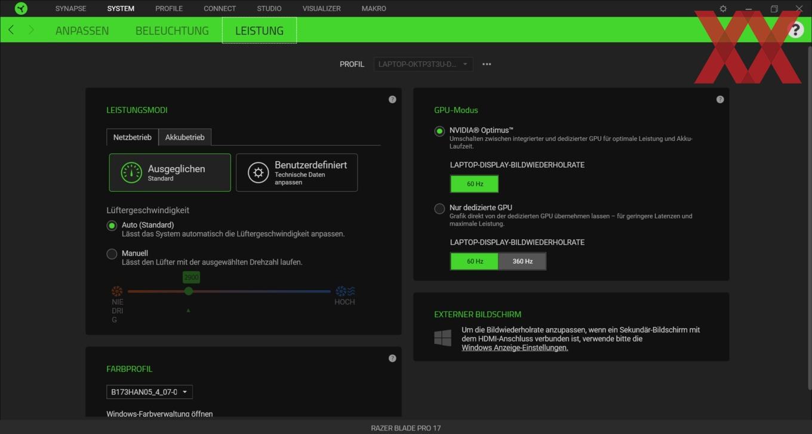Open the B173HAN05 color profile dropdown

[149, 392]
